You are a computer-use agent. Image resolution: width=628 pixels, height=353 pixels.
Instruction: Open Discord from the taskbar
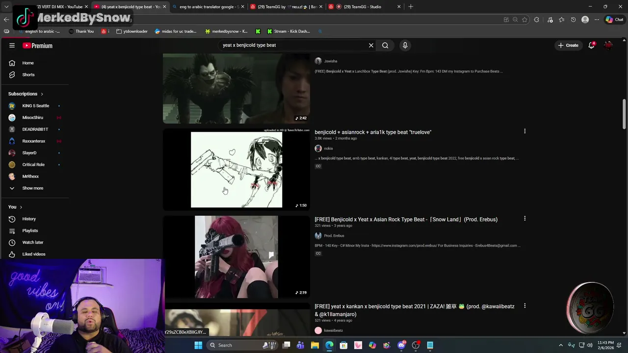click(401, 345)
